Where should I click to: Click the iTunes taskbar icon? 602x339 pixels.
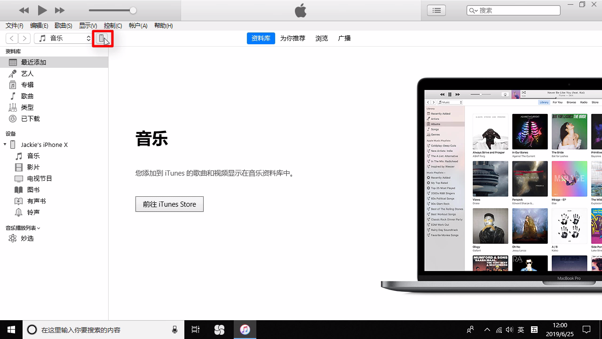[x=245, y=330]
